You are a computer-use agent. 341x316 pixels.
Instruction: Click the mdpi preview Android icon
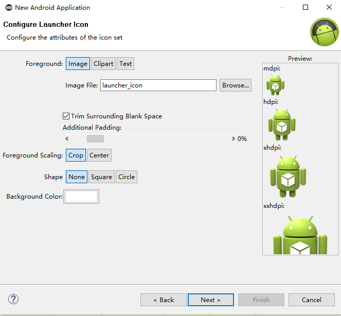pyautogui.click(x=275, y=85)
